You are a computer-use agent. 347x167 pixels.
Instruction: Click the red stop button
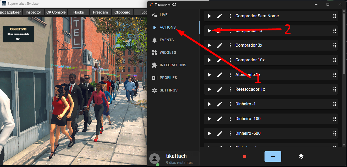245,157
